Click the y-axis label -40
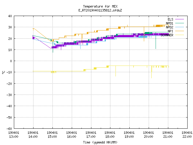The width and height of the screenshot is (193, 145). pyautogui.click(x=9, y=106)
